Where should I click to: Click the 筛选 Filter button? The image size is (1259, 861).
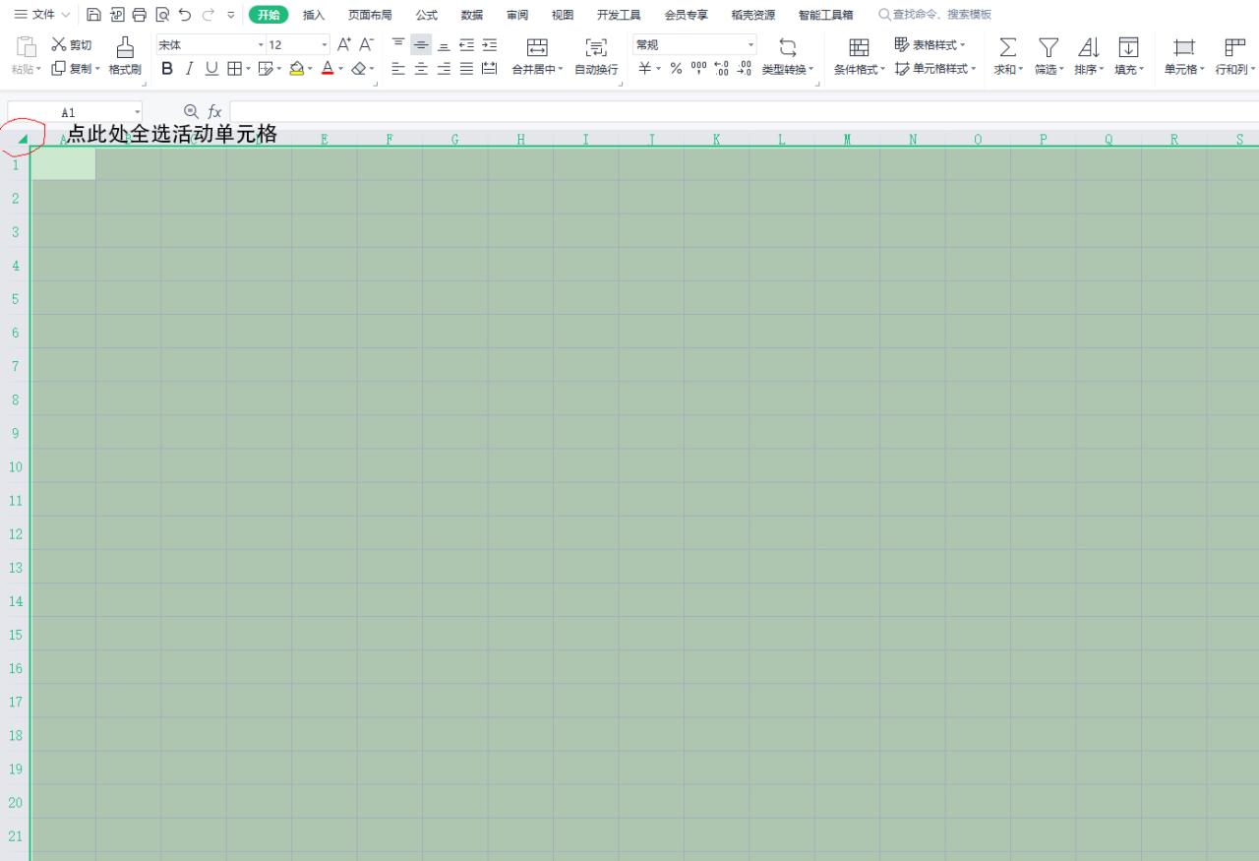point(1049,57)
